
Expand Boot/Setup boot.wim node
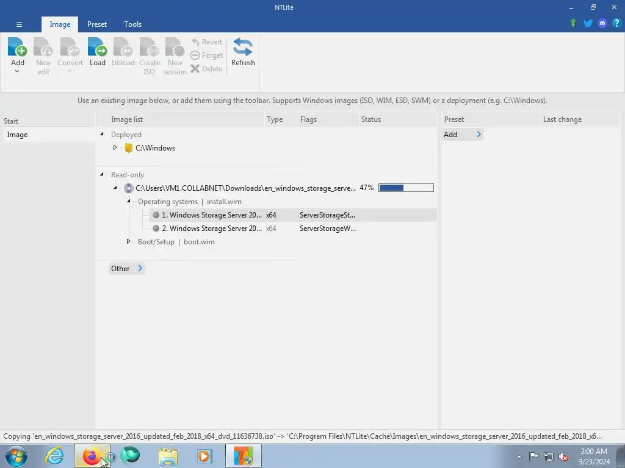pyautogui.click(x=129, y=241)
